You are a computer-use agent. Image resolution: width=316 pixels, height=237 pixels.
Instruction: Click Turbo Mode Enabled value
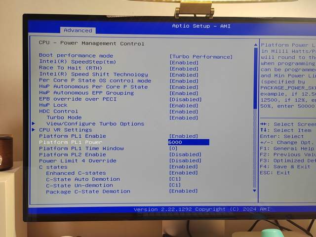click(184, 118)
